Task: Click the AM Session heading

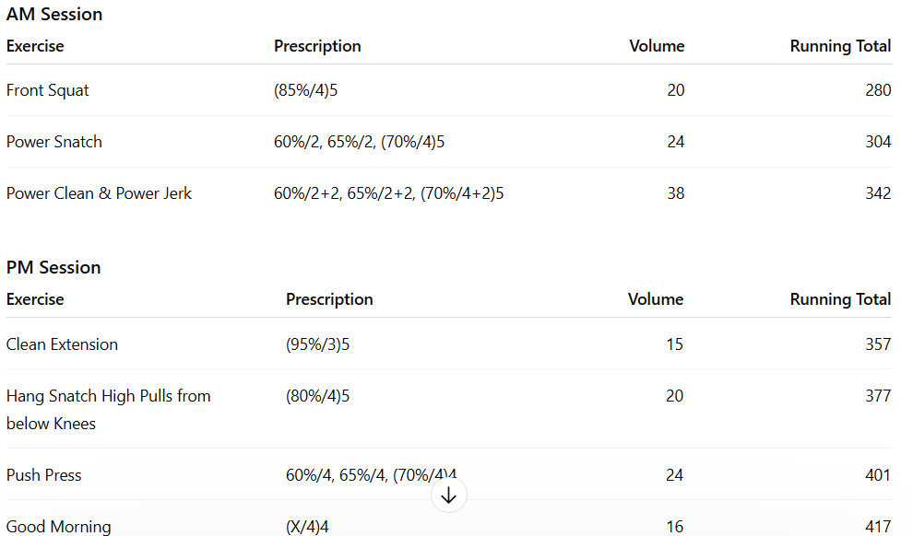Action: click(x=54, y=15)
